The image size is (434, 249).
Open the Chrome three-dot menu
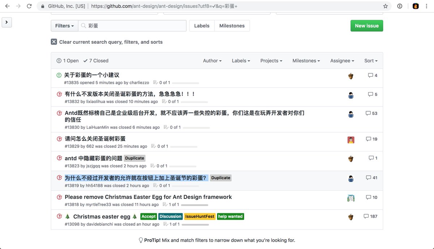point(427,6)
